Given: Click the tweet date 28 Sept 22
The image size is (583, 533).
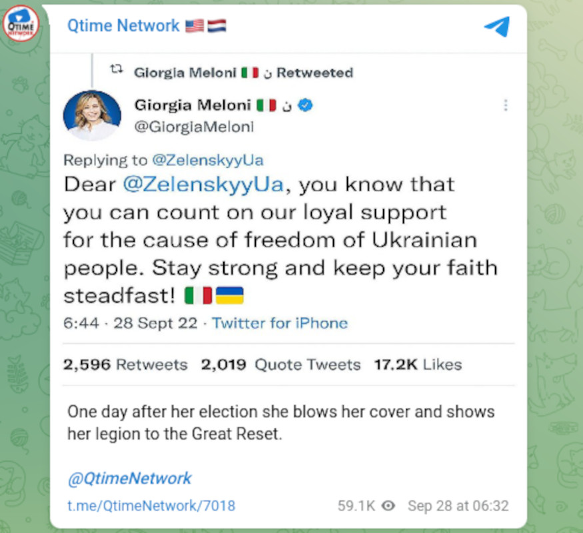Looking at the screenshot, I should point(155,323).
